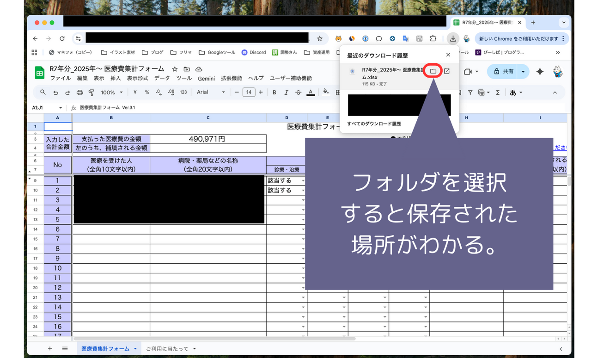Show downloaded xlsx file in folder

point(433,71)
